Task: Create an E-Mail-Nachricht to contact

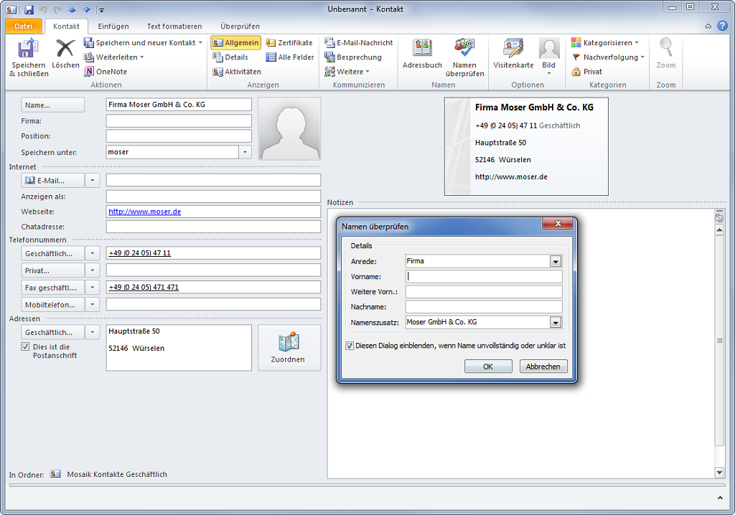Action: [359, 42]
